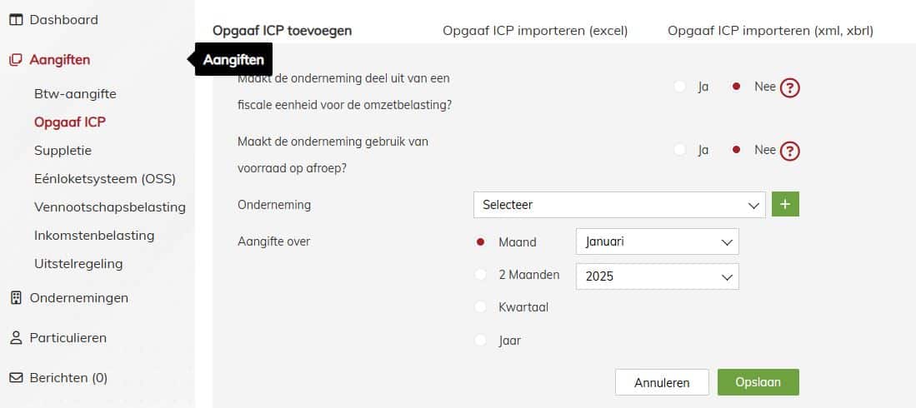This screenshot has height=408, width=916.
Task: Click green plus to add Onderneming
Action: click(785, 204)
